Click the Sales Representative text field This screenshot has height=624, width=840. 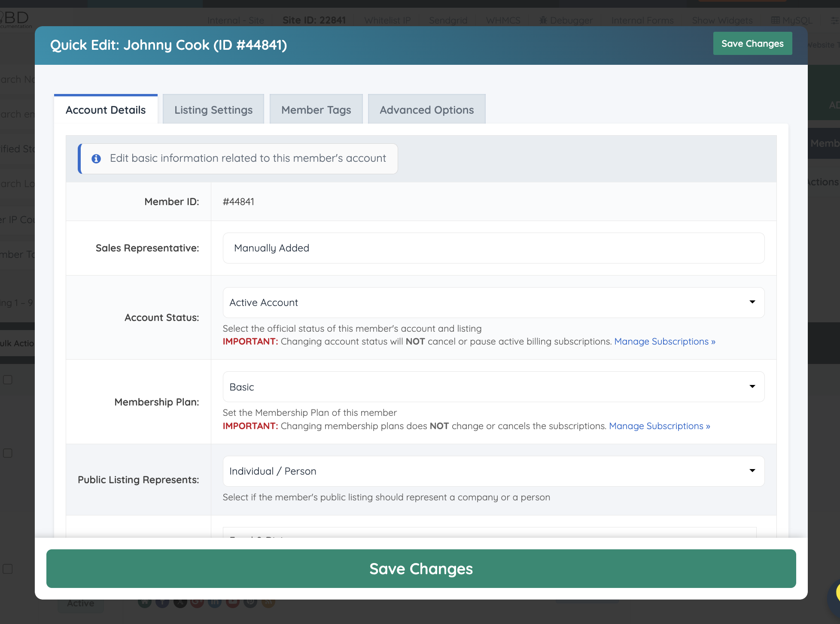[x=493, y=248]
